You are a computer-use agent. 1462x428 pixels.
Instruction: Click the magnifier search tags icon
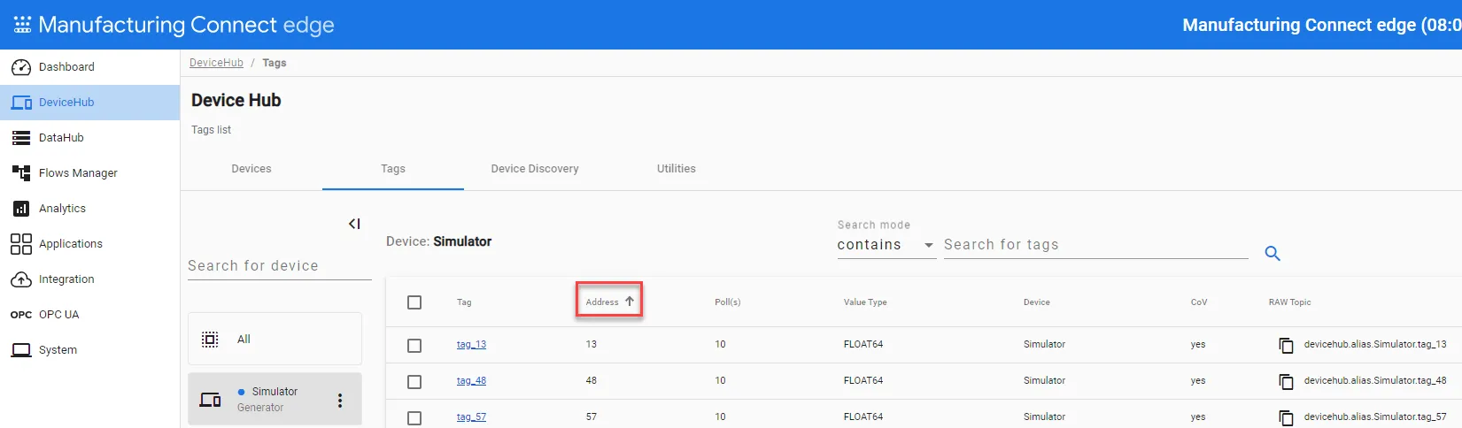(1272, 254)
